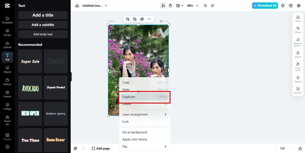Click Add page button
The width and height of the screenshot is (305, 153).
pos(101,148)
